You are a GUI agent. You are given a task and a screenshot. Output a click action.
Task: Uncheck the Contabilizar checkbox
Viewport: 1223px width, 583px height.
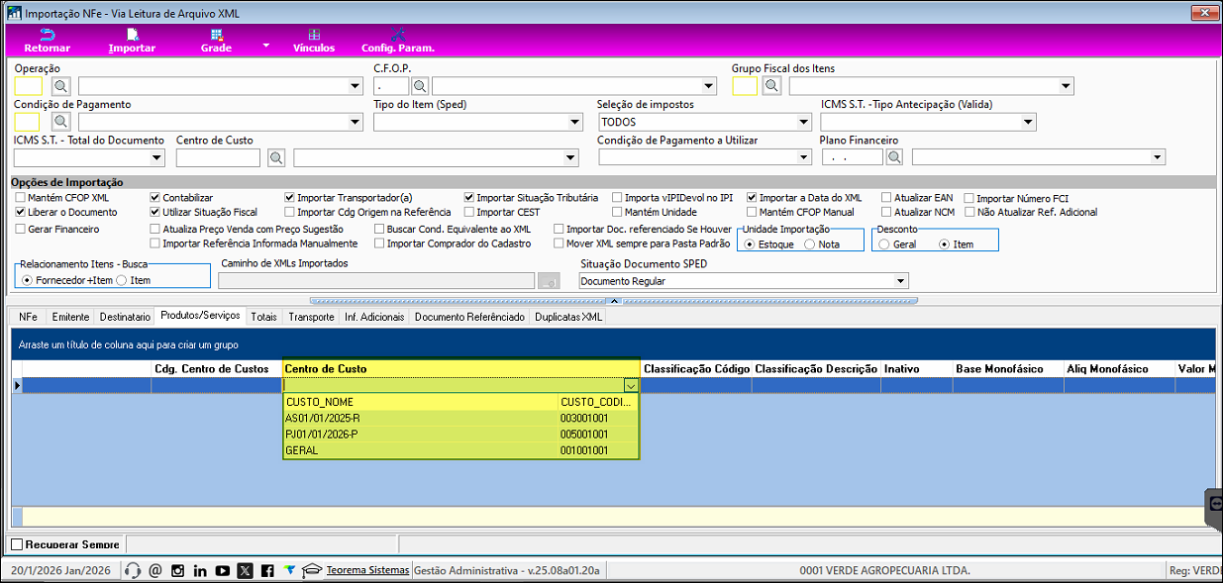(154, 198)
